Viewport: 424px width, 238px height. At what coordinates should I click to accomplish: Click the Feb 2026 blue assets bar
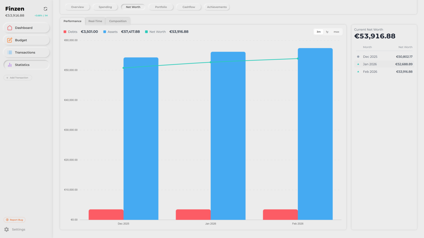[315, 134]
